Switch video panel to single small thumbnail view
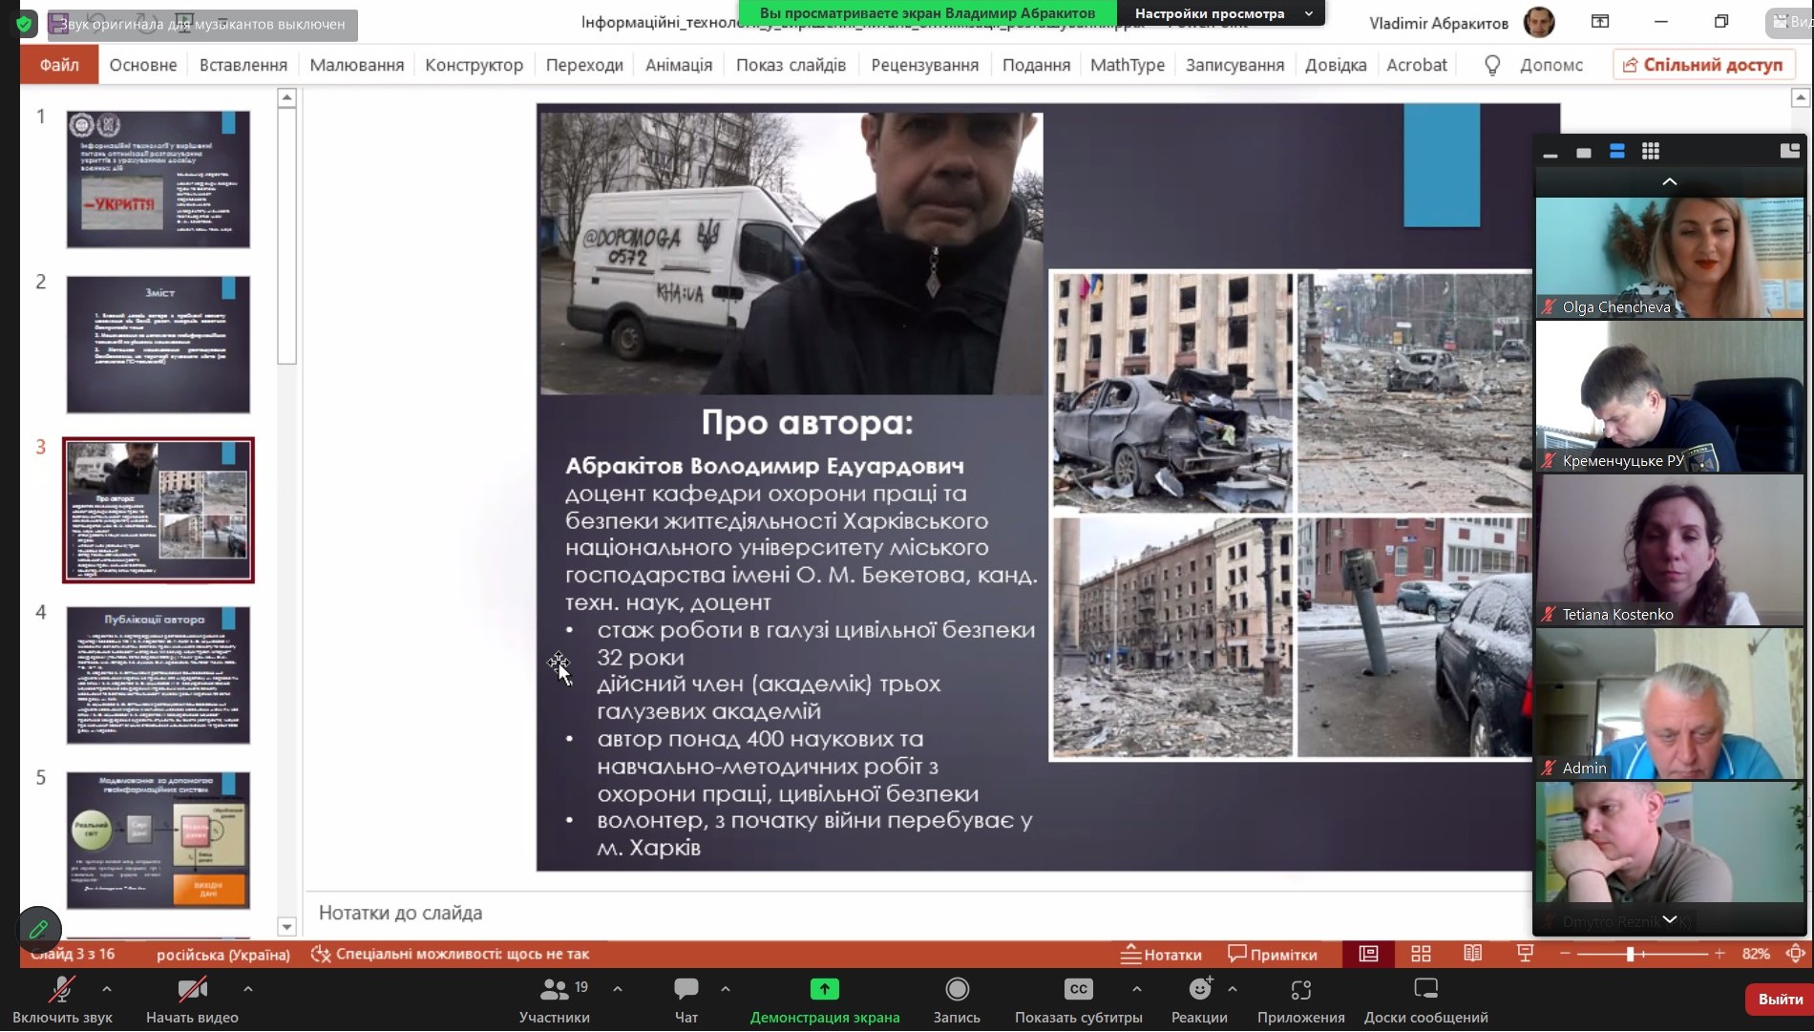The height and width of the screenshot is (1032, 1814). [x=1584, y=153]
